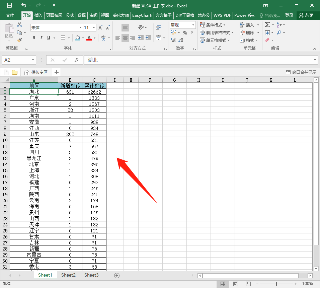Click the Undo arrow icon

point(24,5)
